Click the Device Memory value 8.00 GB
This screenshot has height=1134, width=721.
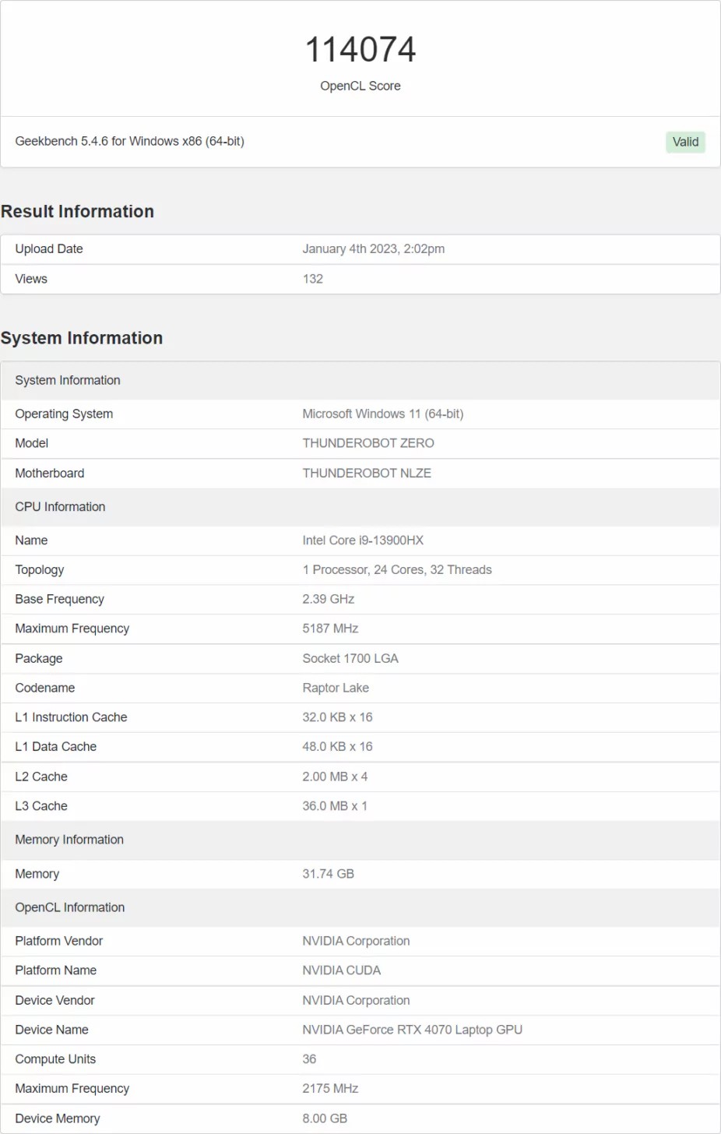tap(325, 1118)
